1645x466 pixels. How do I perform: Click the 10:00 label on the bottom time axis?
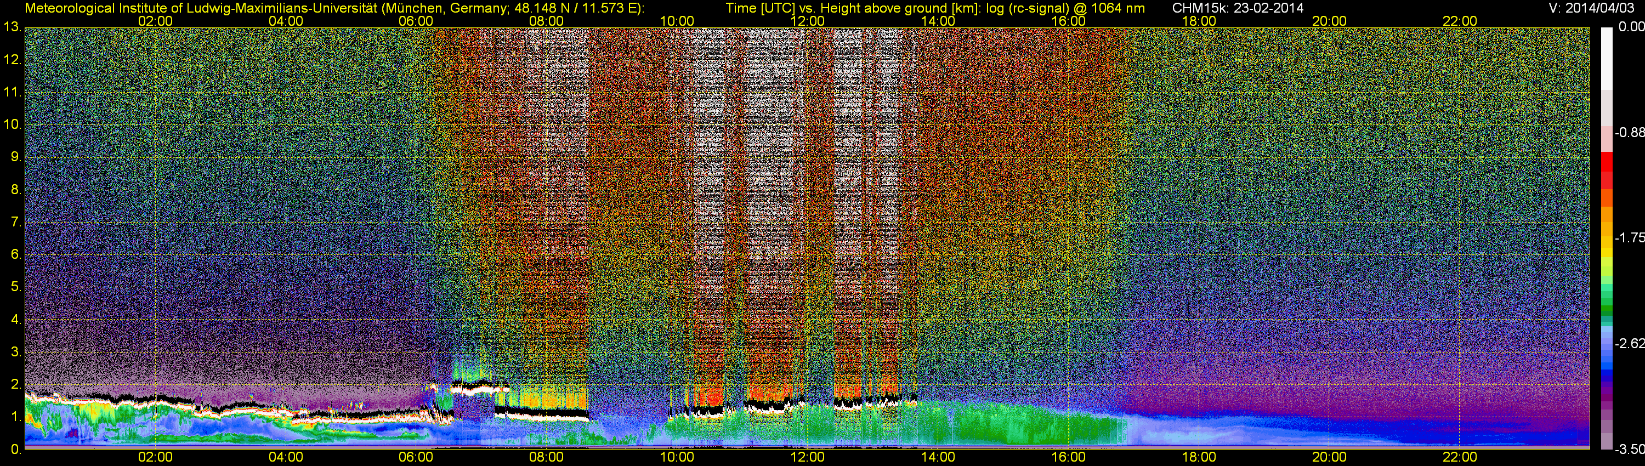(677, 458)
